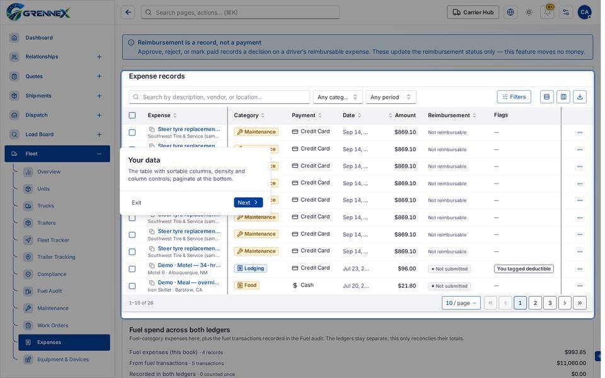Open the Any category dropdown
This screenshot has width=605, height=378.
pyautogui.click(x=338, y=97)
